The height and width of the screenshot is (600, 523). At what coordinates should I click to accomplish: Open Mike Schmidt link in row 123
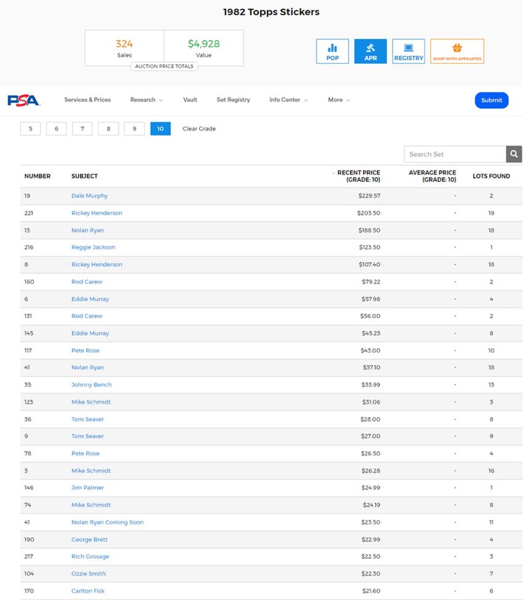click(x=91, y=402)
